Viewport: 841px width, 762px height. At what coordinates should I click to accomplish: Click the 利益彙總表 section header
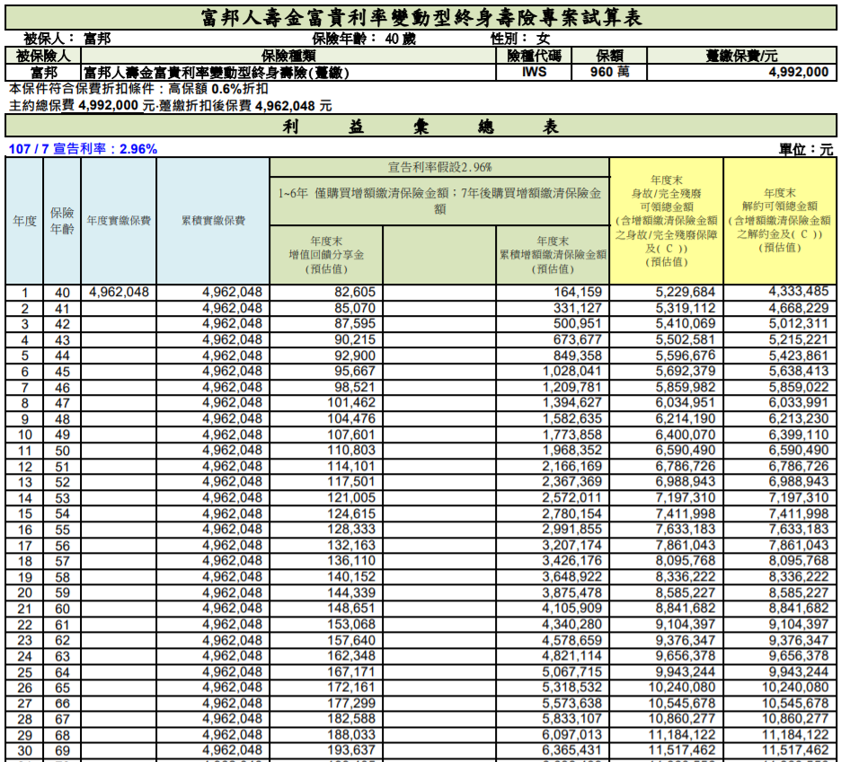pos(421,127)
